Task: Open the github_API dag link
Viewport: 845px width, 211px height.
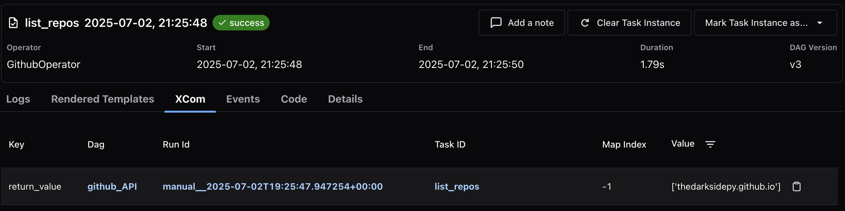Action: point(112,186)
